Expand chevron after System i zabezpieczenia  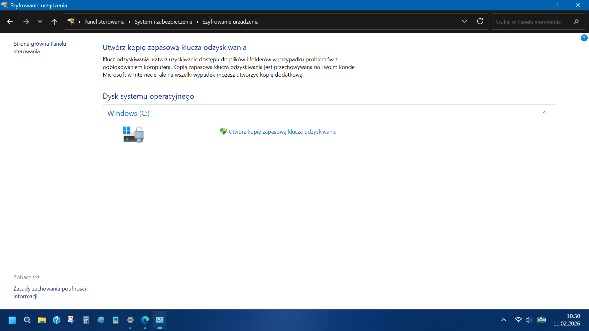pos(197,22)
